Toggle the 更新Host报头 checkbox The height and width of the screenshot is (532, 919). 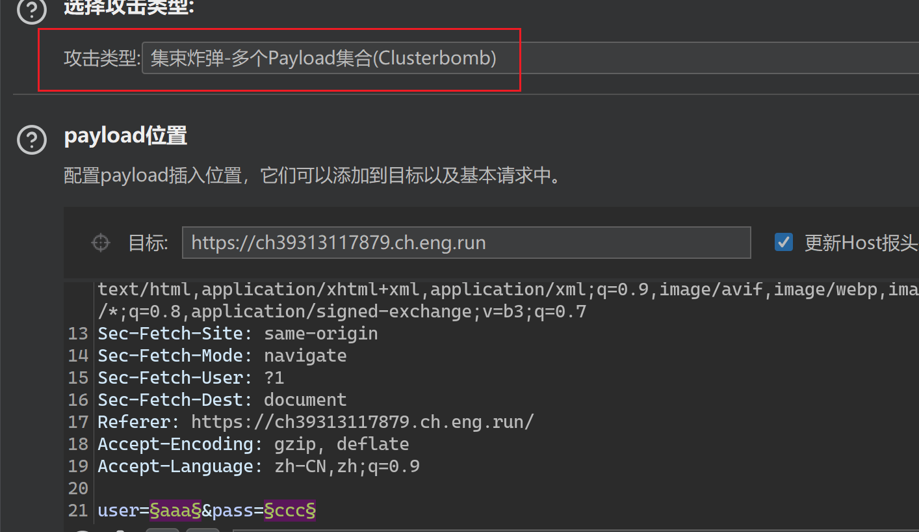coord(784,243)
